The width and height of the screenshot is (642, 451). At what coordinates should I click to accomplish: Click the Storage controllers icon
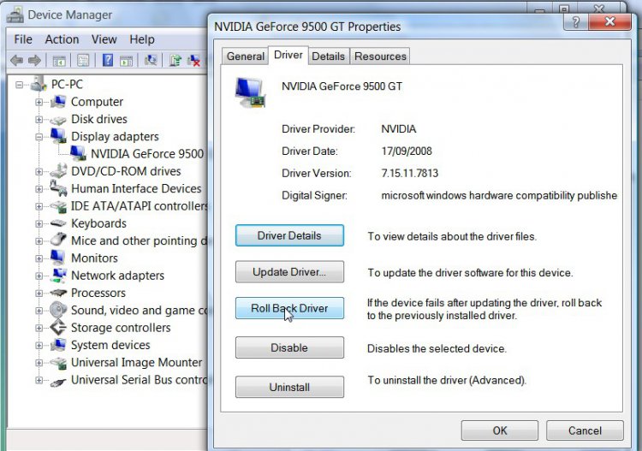click(x=58, y=328)
